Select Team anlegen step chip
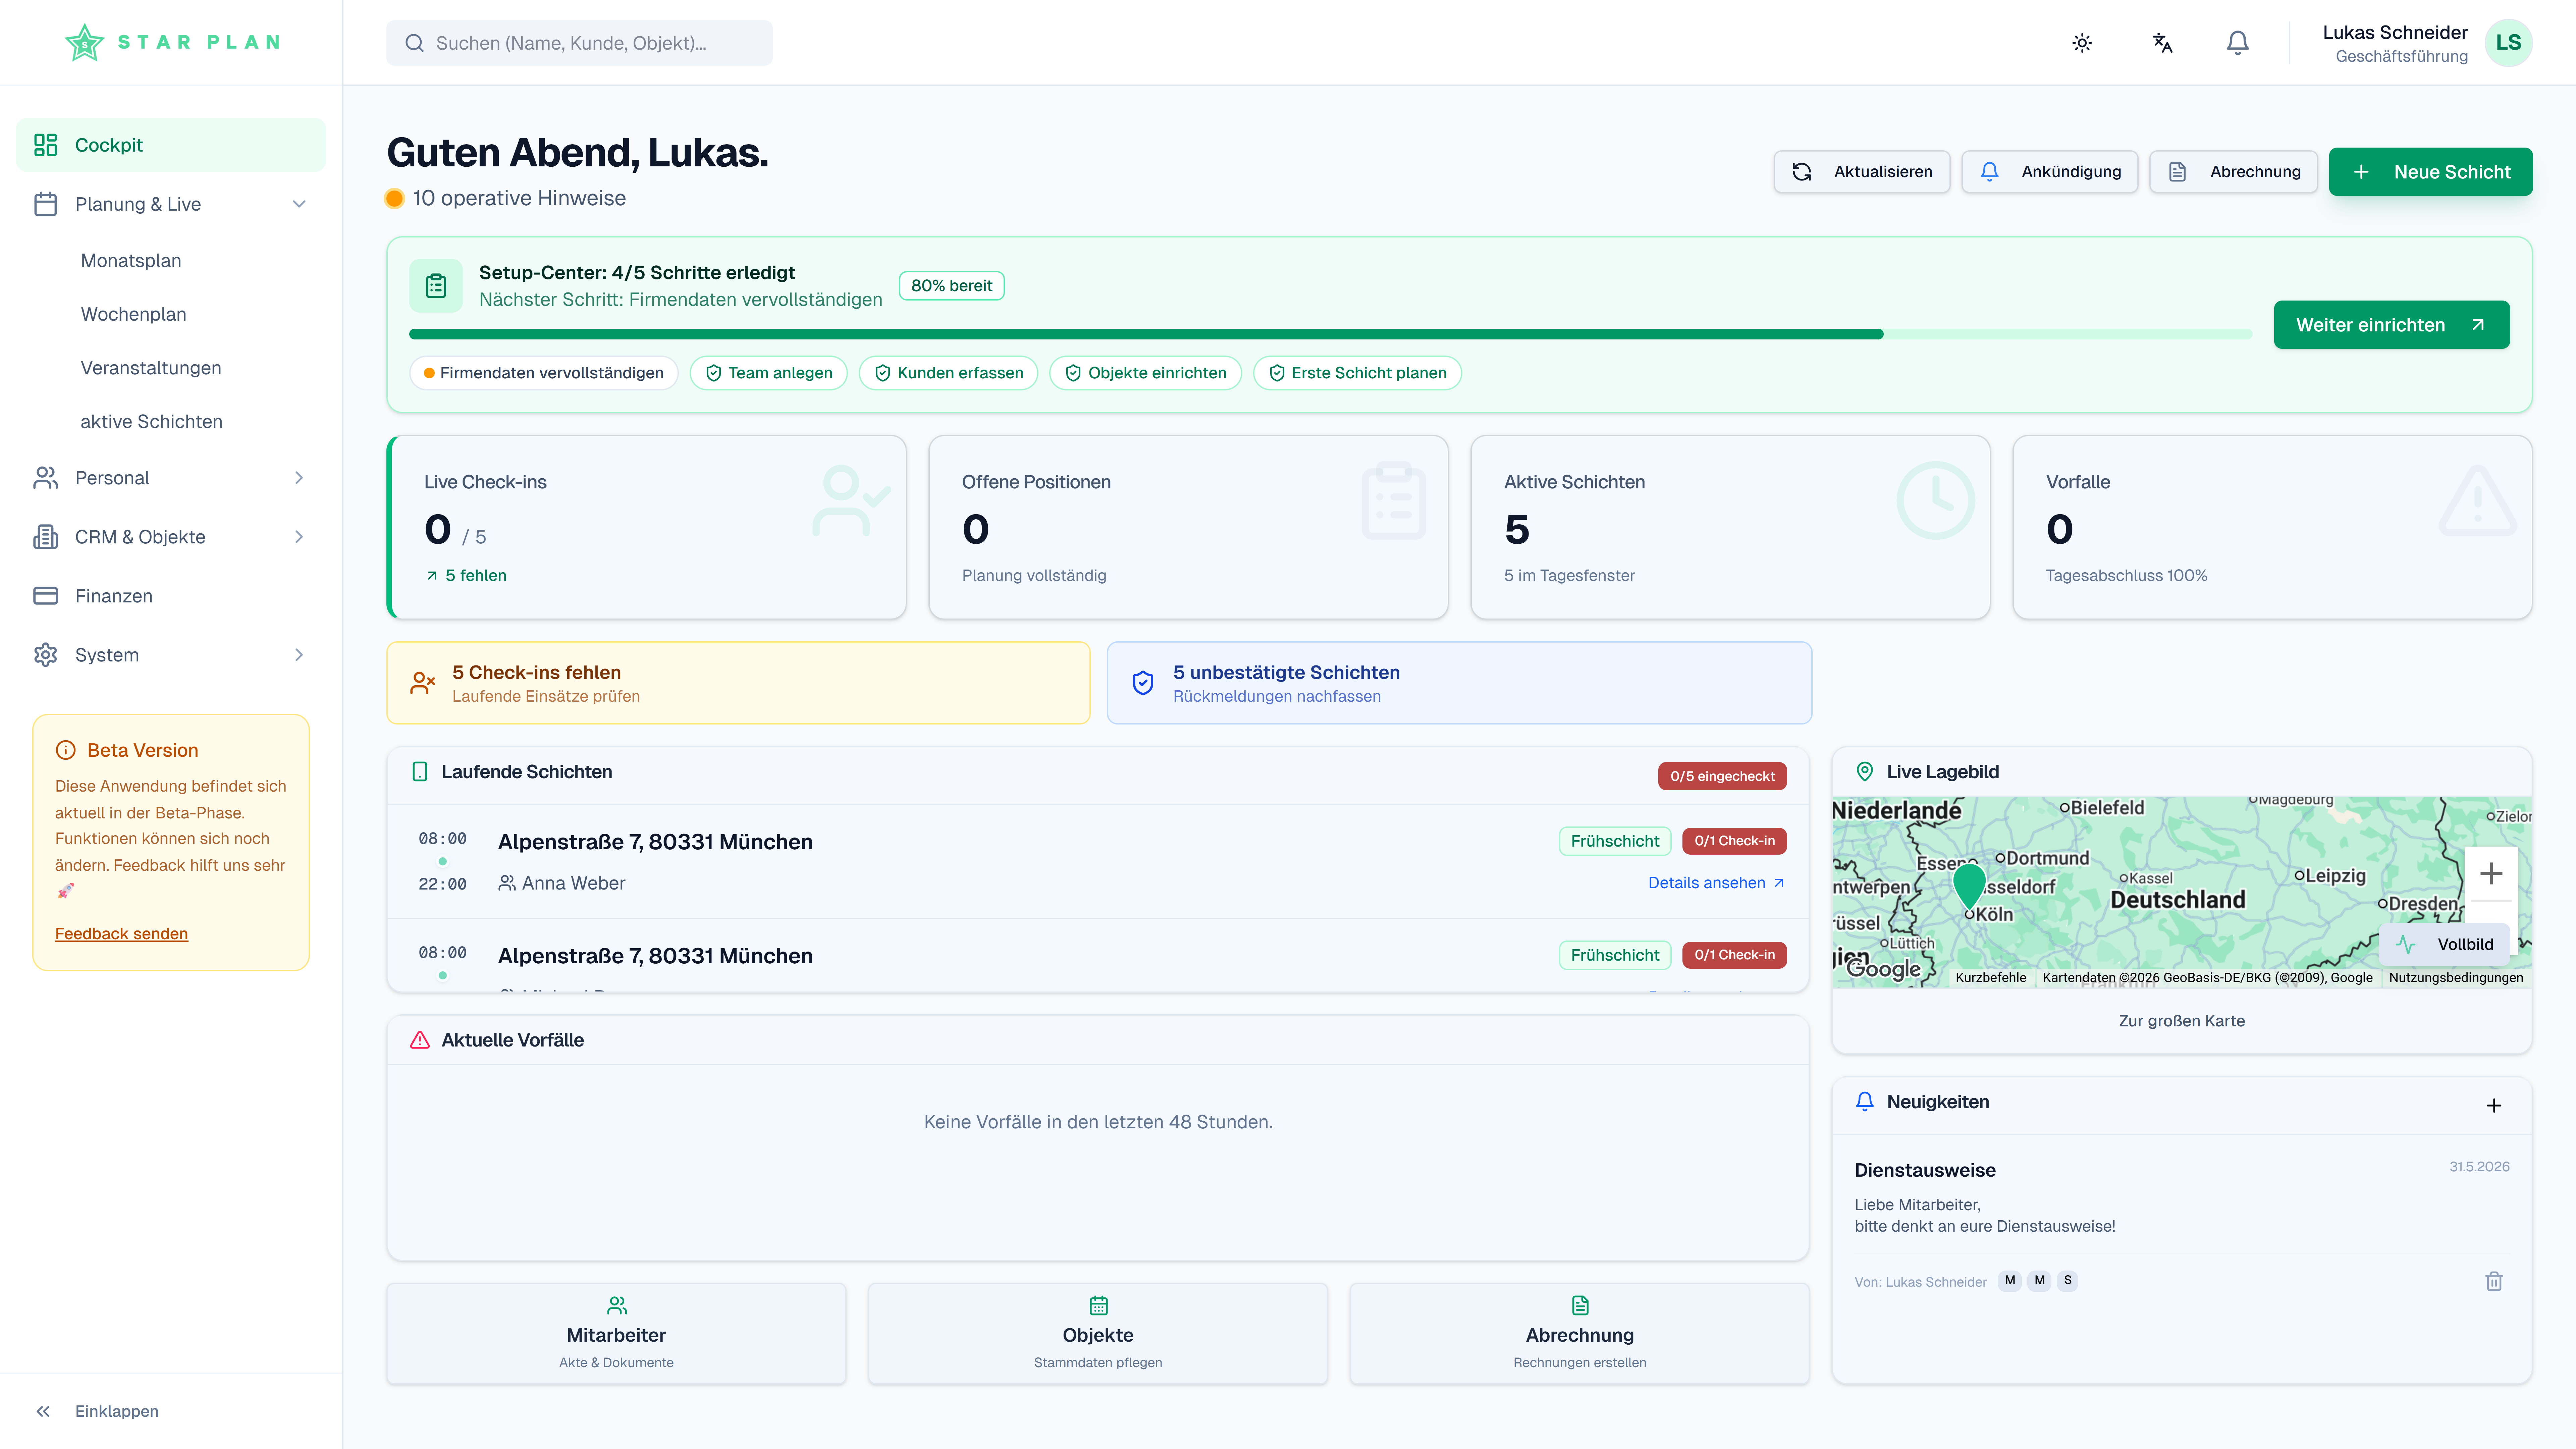This screenshot has height=1449, width=2576. [x=769, y=373]
